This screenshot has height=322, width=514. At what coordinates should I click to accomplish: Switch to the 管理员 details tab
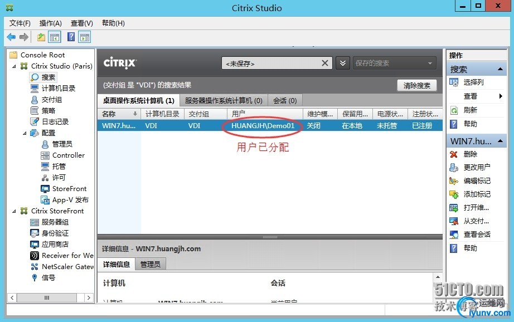[x=151, y=265]
